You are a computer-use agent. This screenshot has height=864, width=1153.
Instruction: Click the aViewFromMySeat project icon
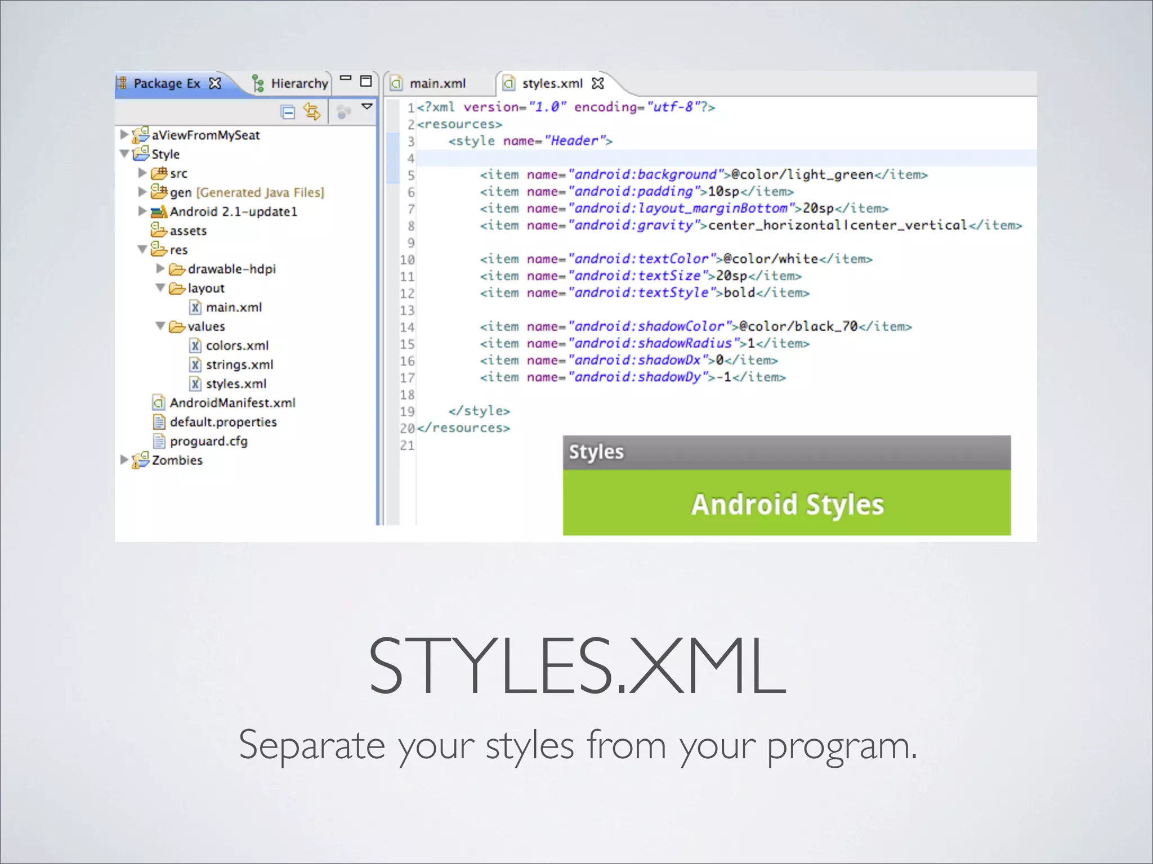[140, 134]
